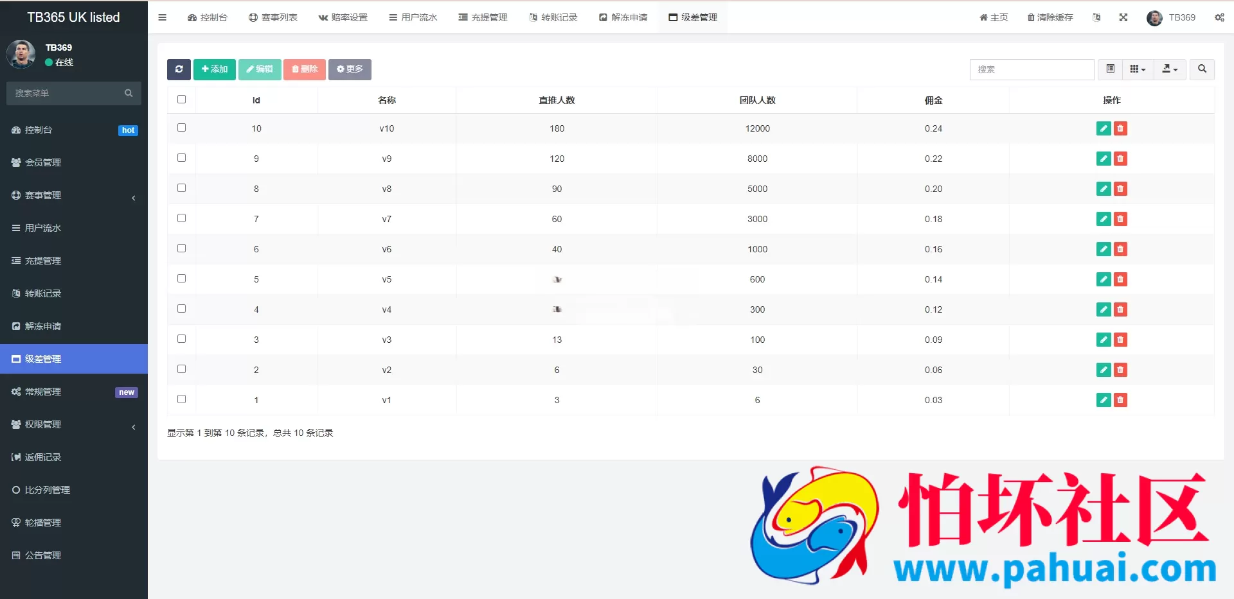This screenshot has height=599, width=1234.
Task: Delete the v10 row with trash icon
Action: coord(1120,128)
